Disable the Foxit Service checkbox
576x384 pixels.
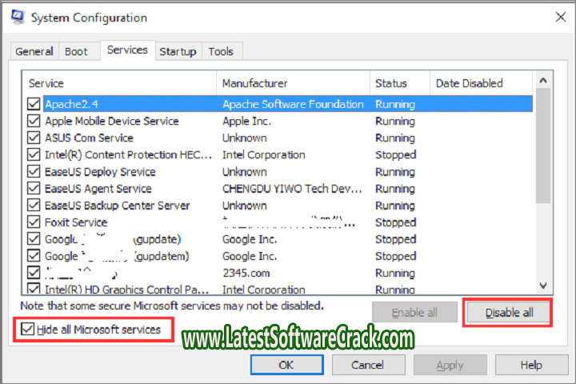click(34, 222)
